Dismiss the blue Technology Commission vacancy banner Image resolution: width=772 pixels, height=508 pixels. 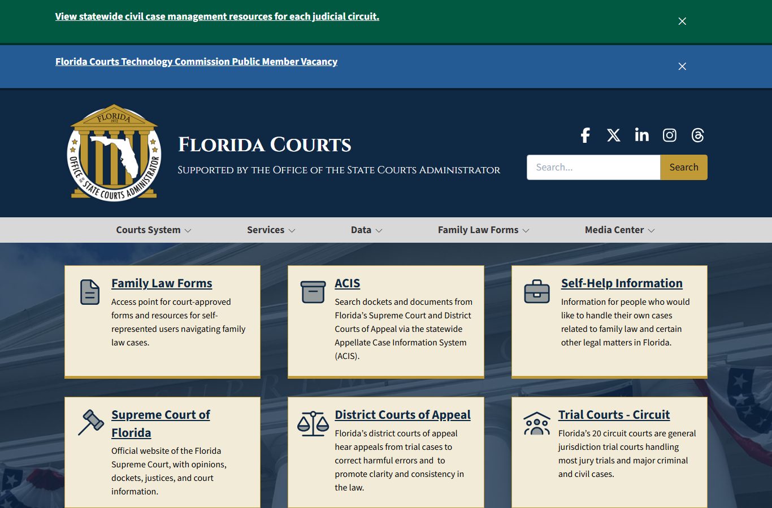click(x=682, y=66)
